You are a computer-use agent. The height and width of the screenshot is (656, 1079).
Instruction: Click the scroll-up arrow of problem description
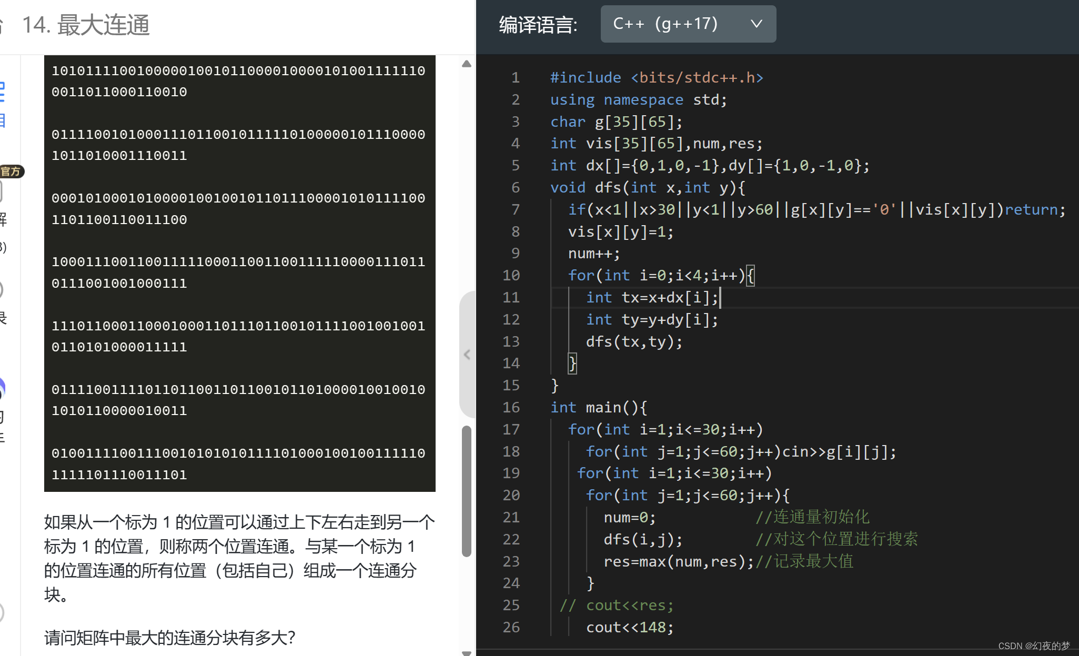click(467, 64)
